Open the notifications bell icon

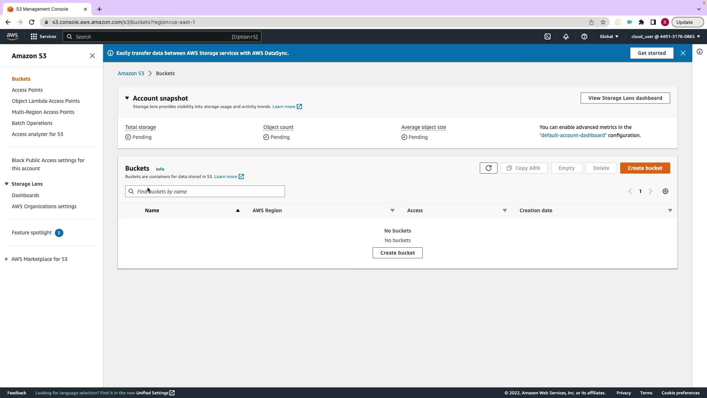click(x=566, y=36)
